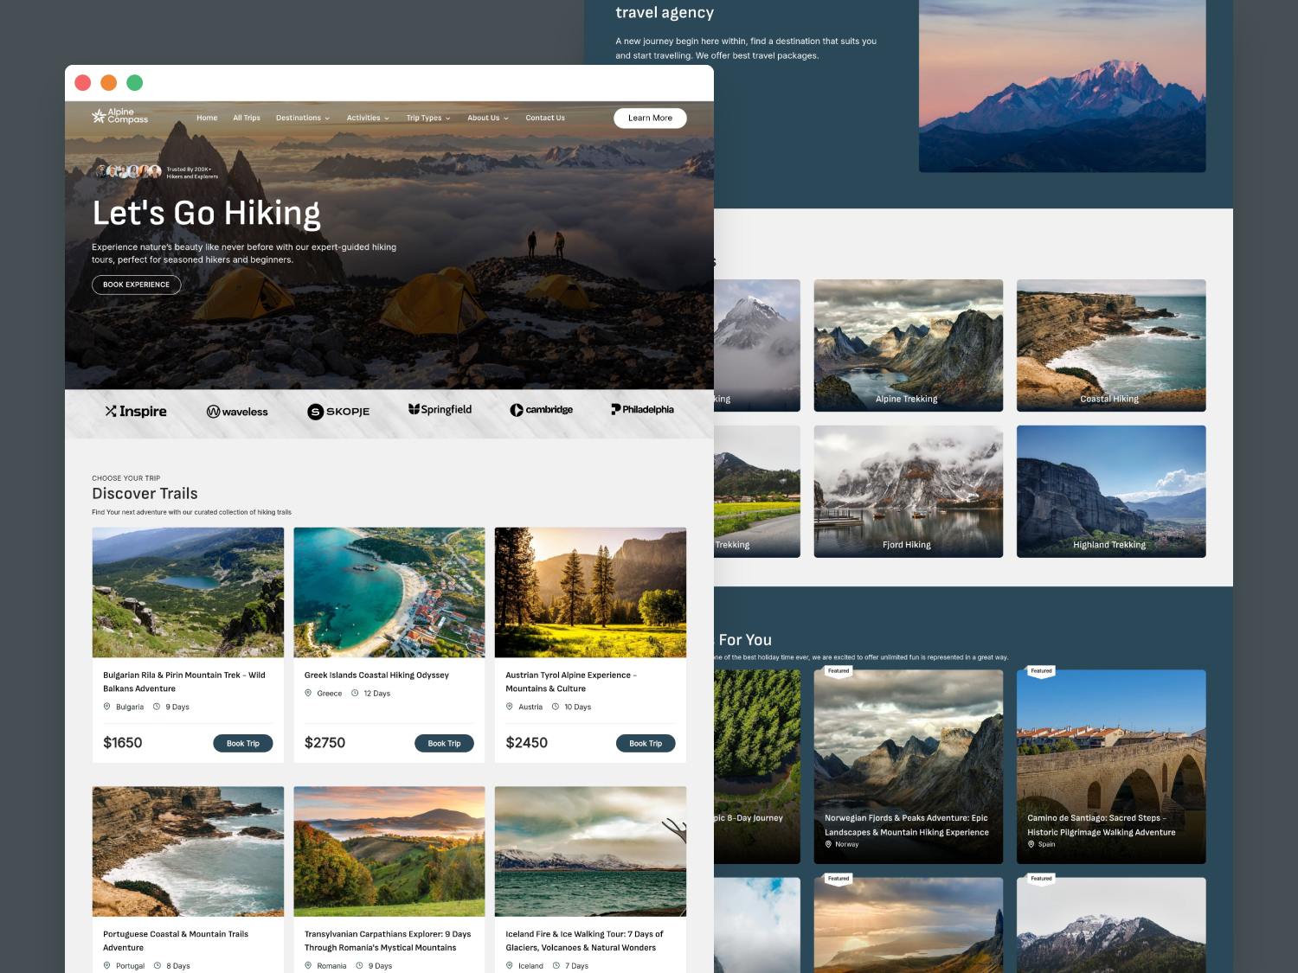
Task: Expand the Trip Types dropdown menu
Action: (428, 118)
